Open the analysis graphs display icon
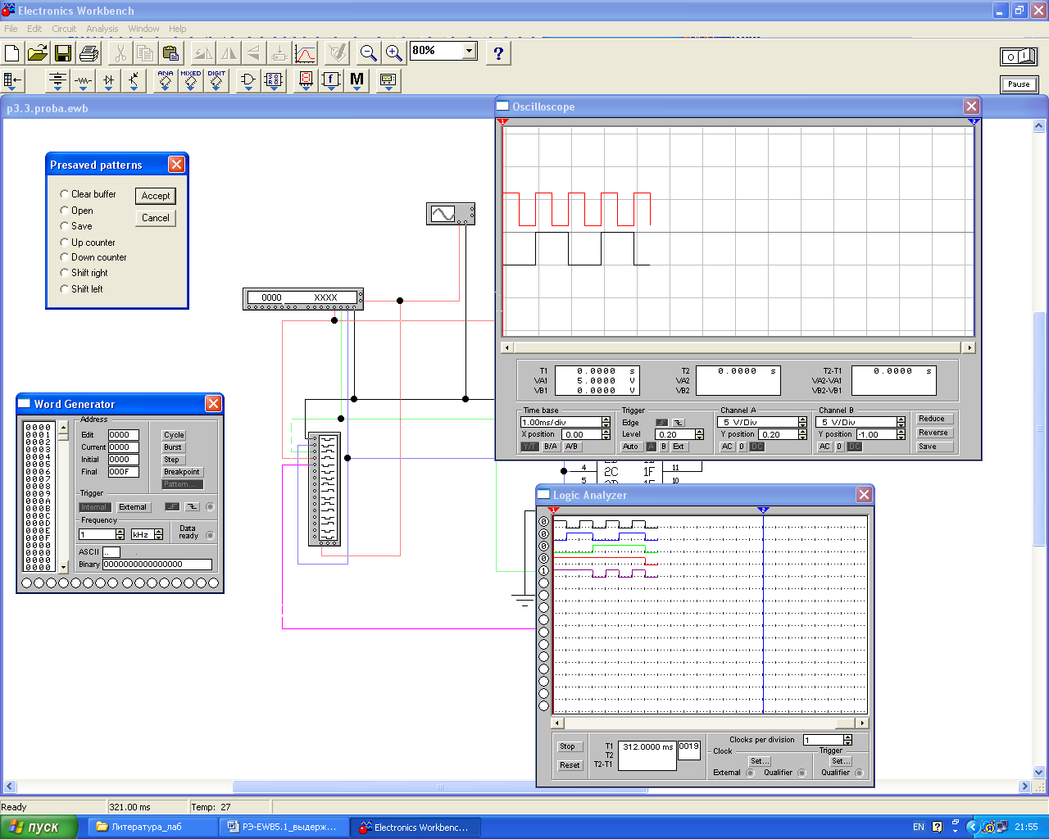 305,53
